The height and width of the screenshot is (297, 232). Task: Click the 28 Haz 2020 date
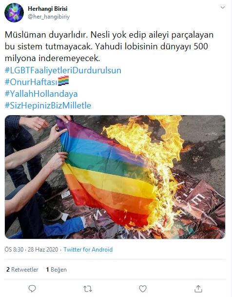[x=43, y=250]
